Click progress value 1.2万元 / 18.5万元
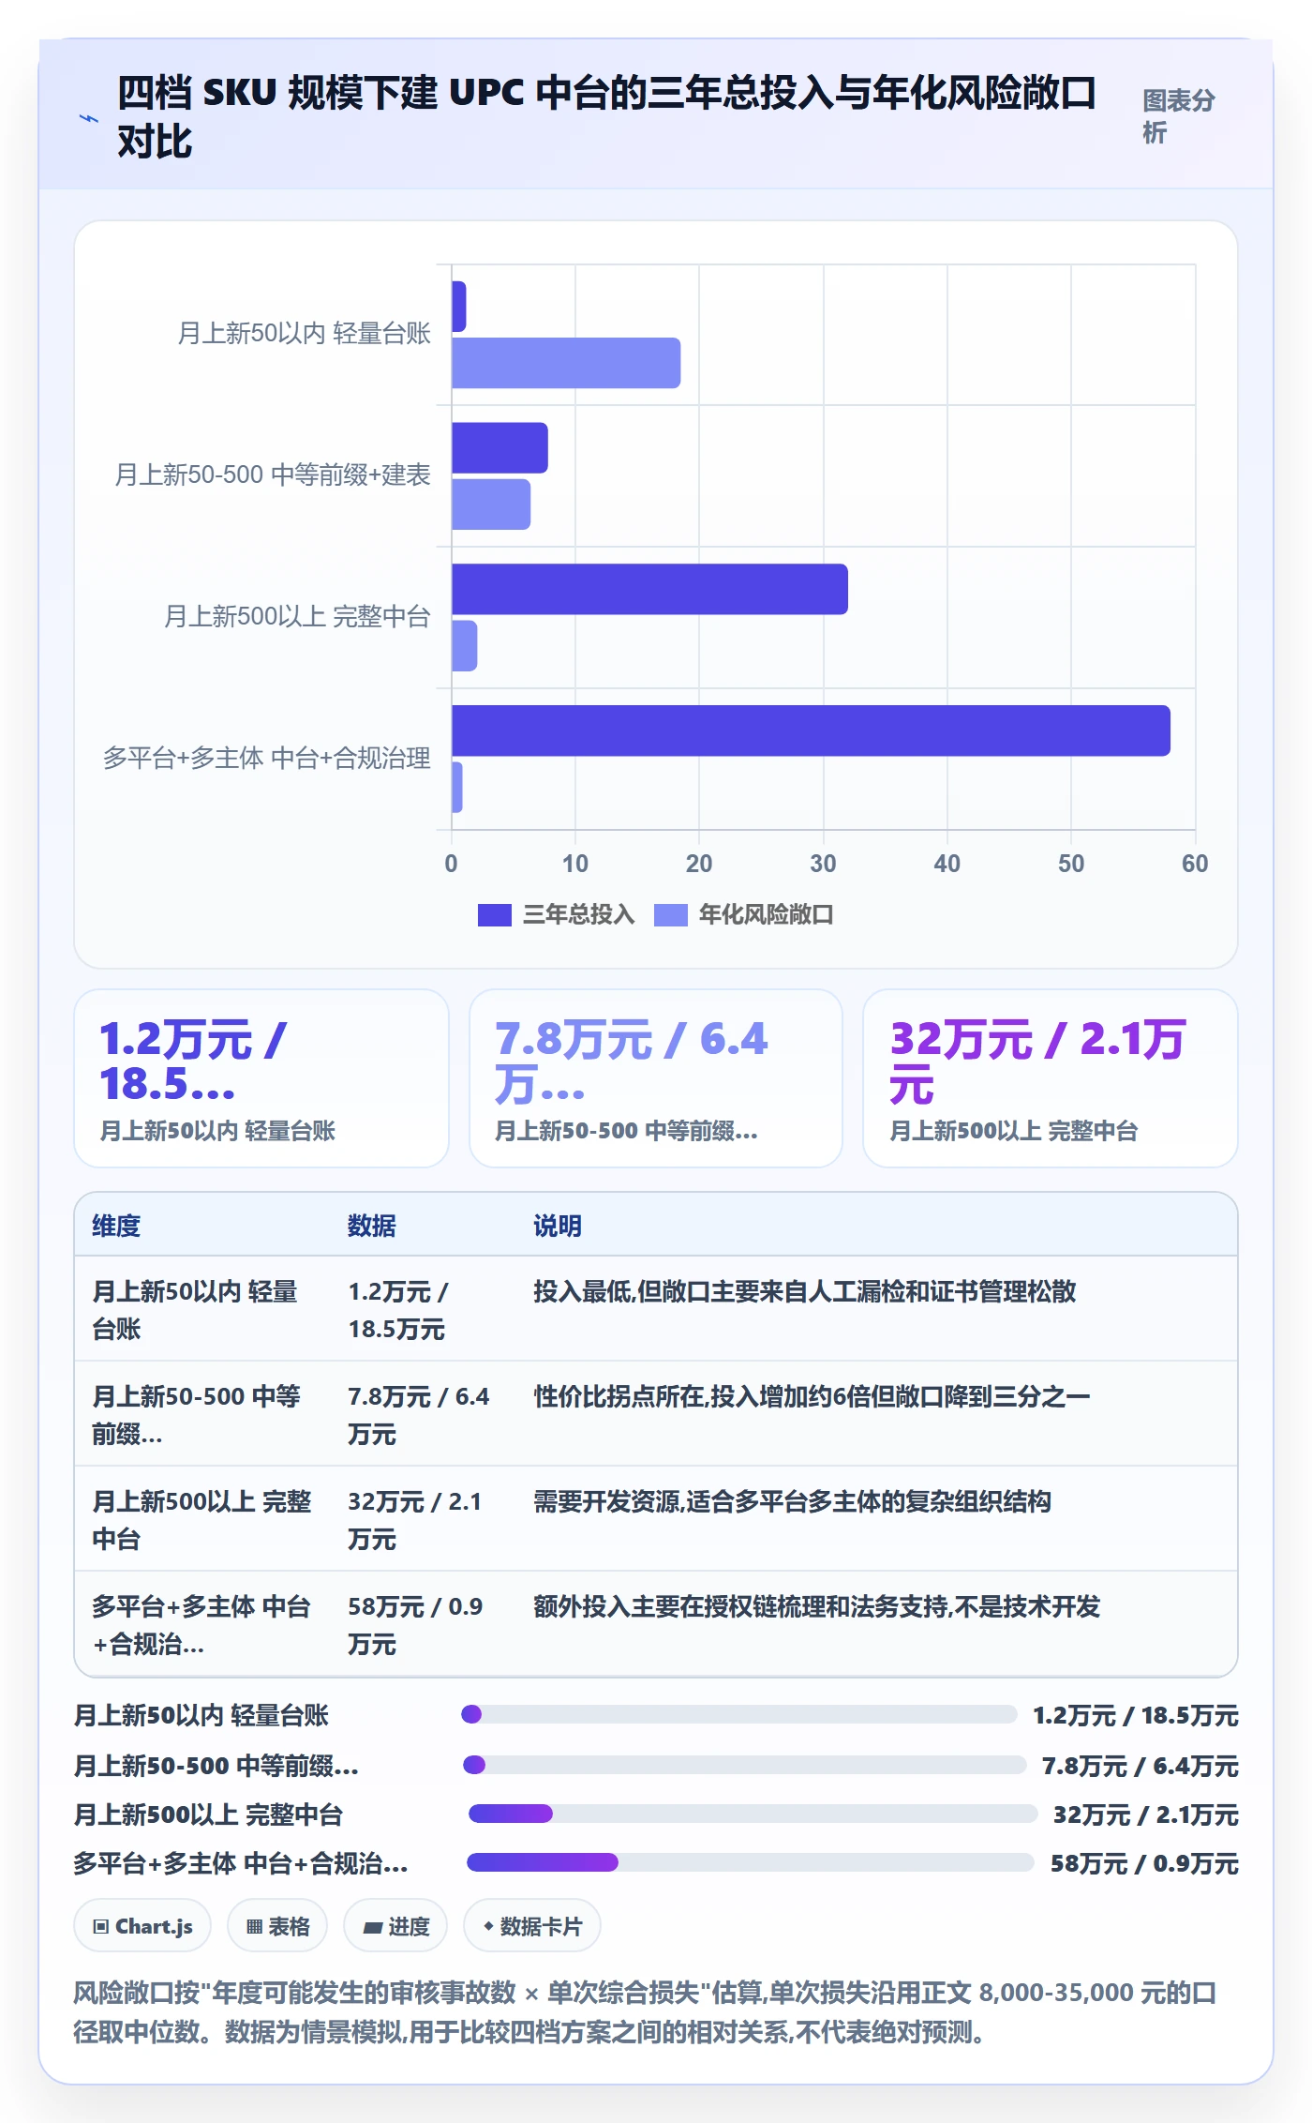The width and height of the screenshot is (1312, 2123). [1135, 1715]
